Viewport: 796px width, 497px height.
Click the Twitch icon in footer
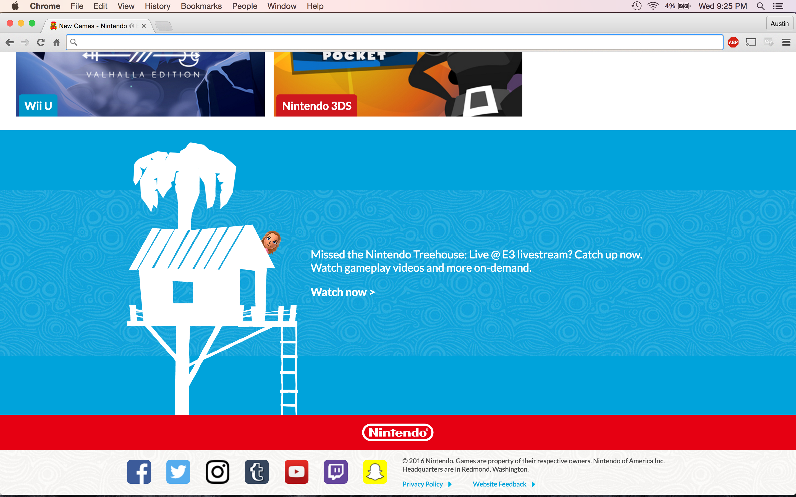coord(336,472)
